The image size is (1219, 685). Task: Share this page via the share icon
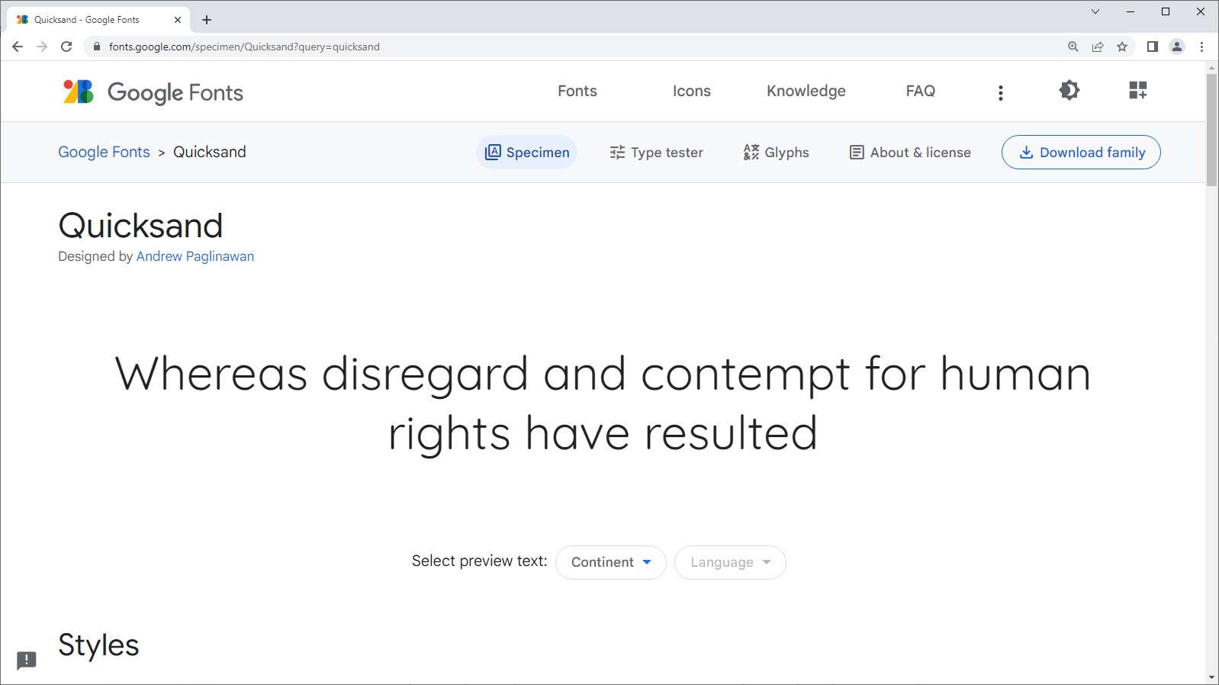pos(1098,47)
